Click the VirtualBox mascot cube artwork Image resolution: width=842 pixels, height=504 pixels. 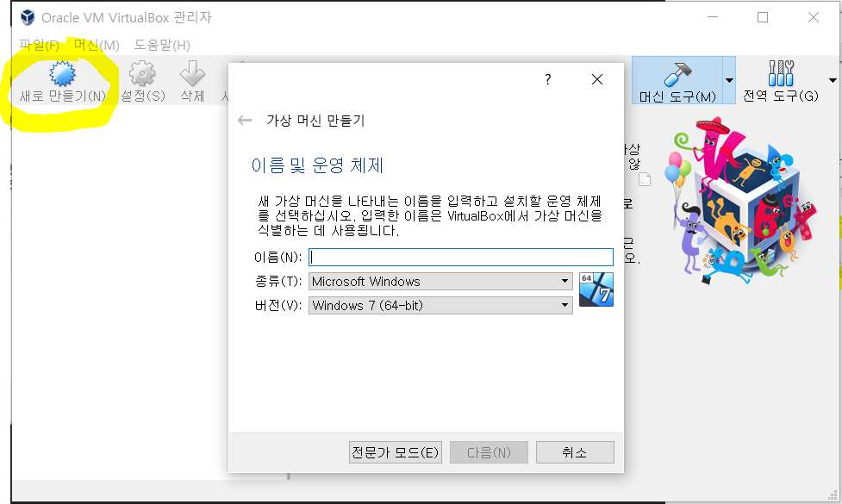pyautogui.click(x=741, y=199)
